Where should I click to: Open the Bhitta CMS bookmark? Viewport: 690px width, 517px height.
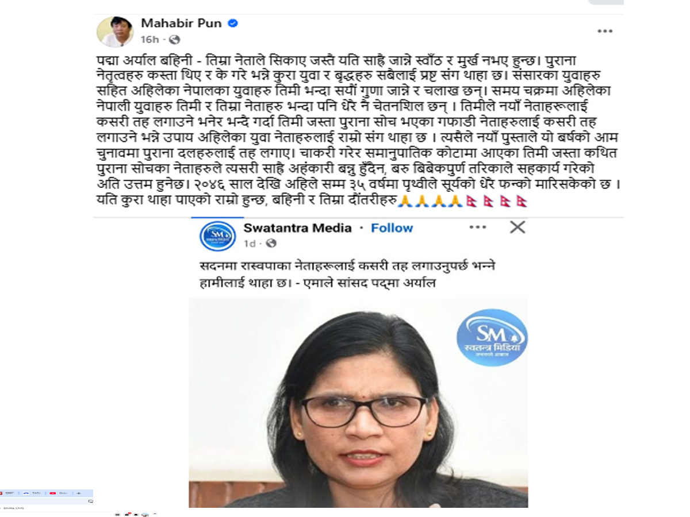tap(13, 508)
